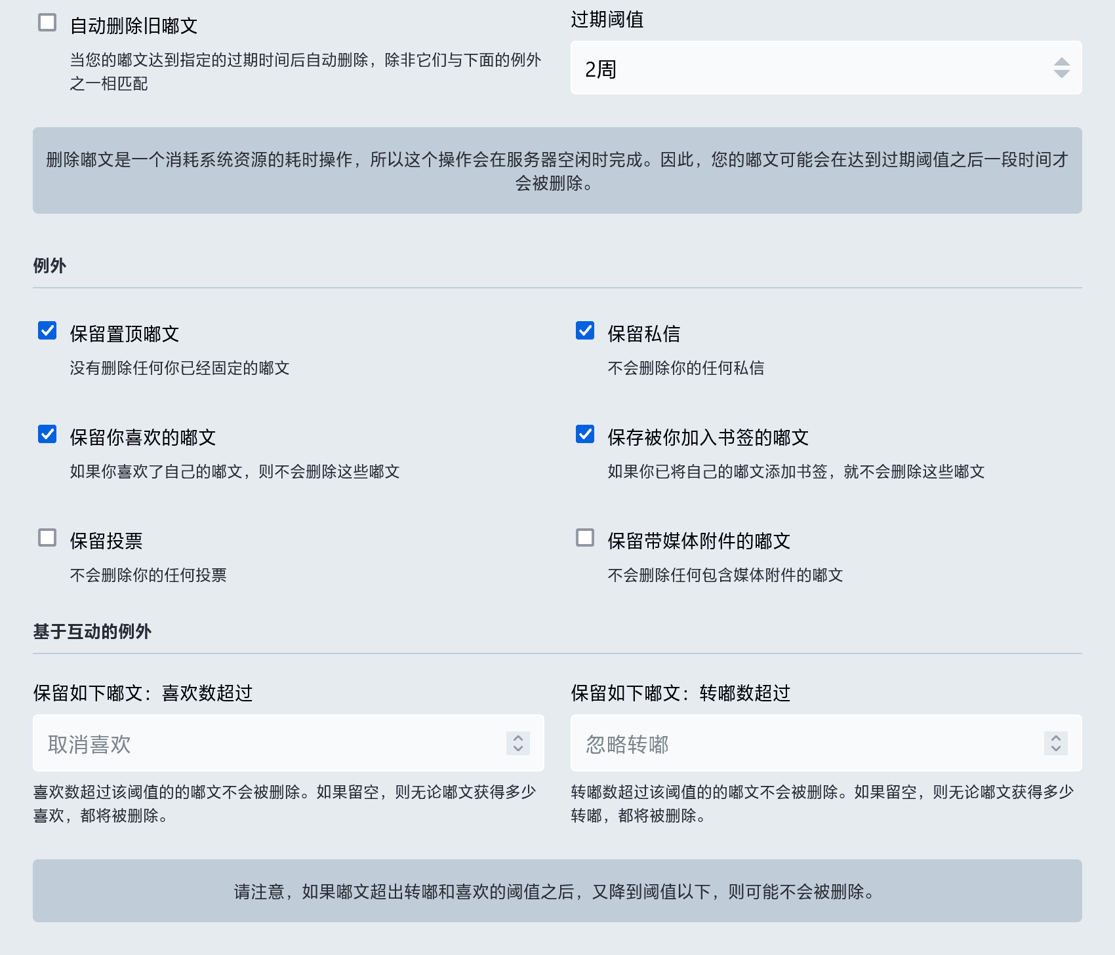Click the stepper next to 取消喜欢
This screenshot has height=955, width=1115.
(517, 743)
